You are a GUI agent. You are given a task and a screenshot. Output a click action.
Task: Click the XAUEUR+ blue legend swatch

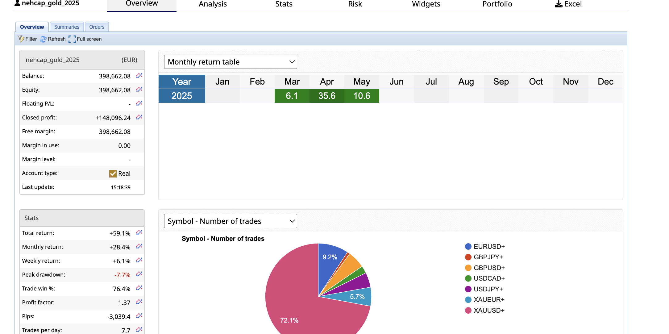click(x=468, y=300)
